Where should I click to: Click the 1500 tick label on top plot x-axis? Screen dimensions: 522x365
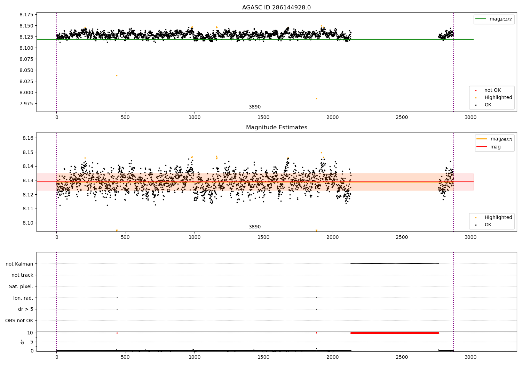point(263,117)
